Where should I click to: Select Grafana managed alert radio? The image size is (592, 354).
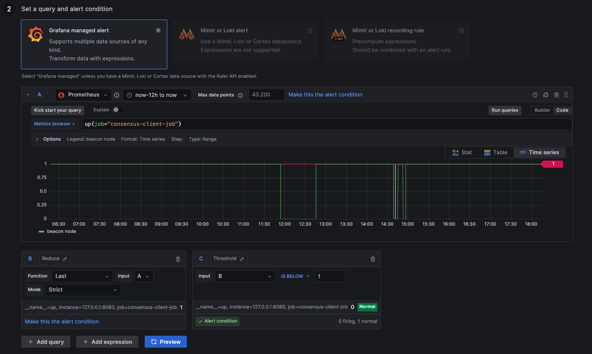pos(158,30)
